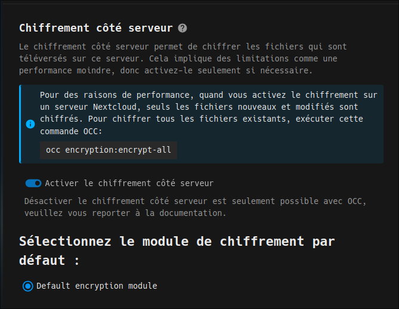Toggle the Activer le chiffrement côté serveur switch

tap(33, 183)
